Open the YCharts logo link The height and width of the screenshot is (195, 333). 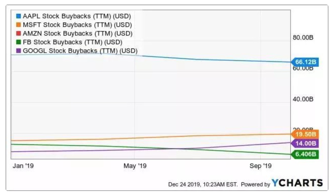pyautogui.click(x=297, y=183)
